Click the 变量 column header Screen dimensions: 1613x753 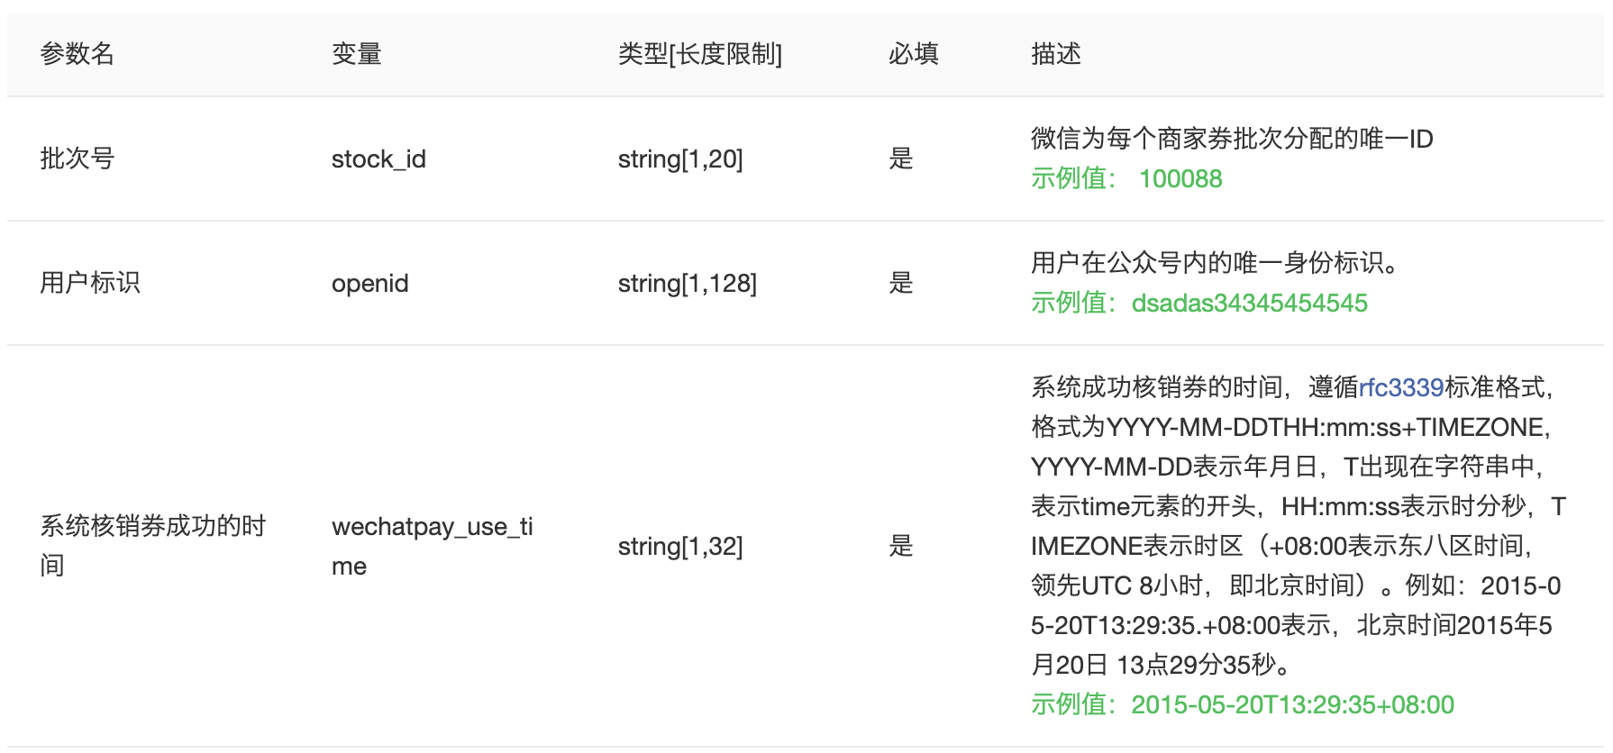click(357, 54)
